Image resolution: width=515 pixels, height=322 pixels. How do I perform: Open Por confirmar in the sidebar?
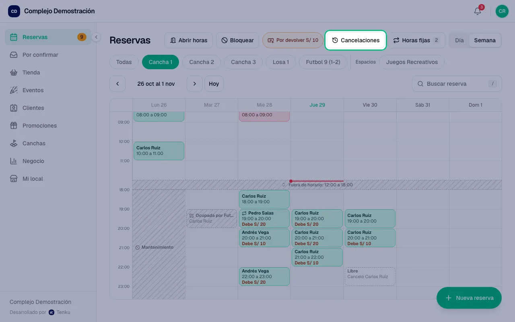pos(48,55)
